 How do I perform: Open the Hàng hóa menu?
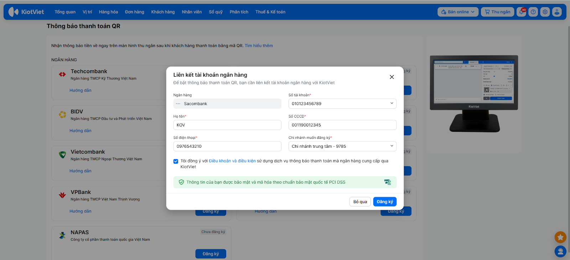(x=108, y=12)
